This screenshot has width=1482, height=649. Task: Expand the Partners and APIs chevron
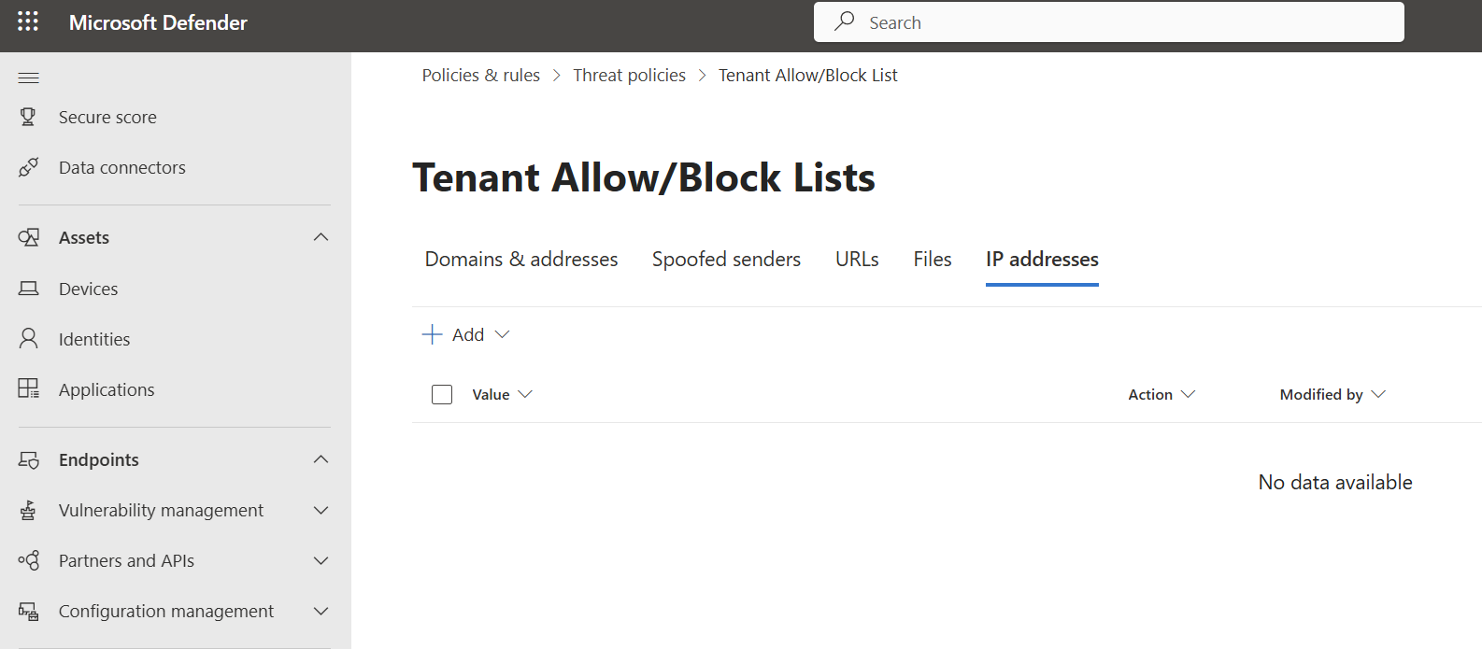tap(321, 560)
